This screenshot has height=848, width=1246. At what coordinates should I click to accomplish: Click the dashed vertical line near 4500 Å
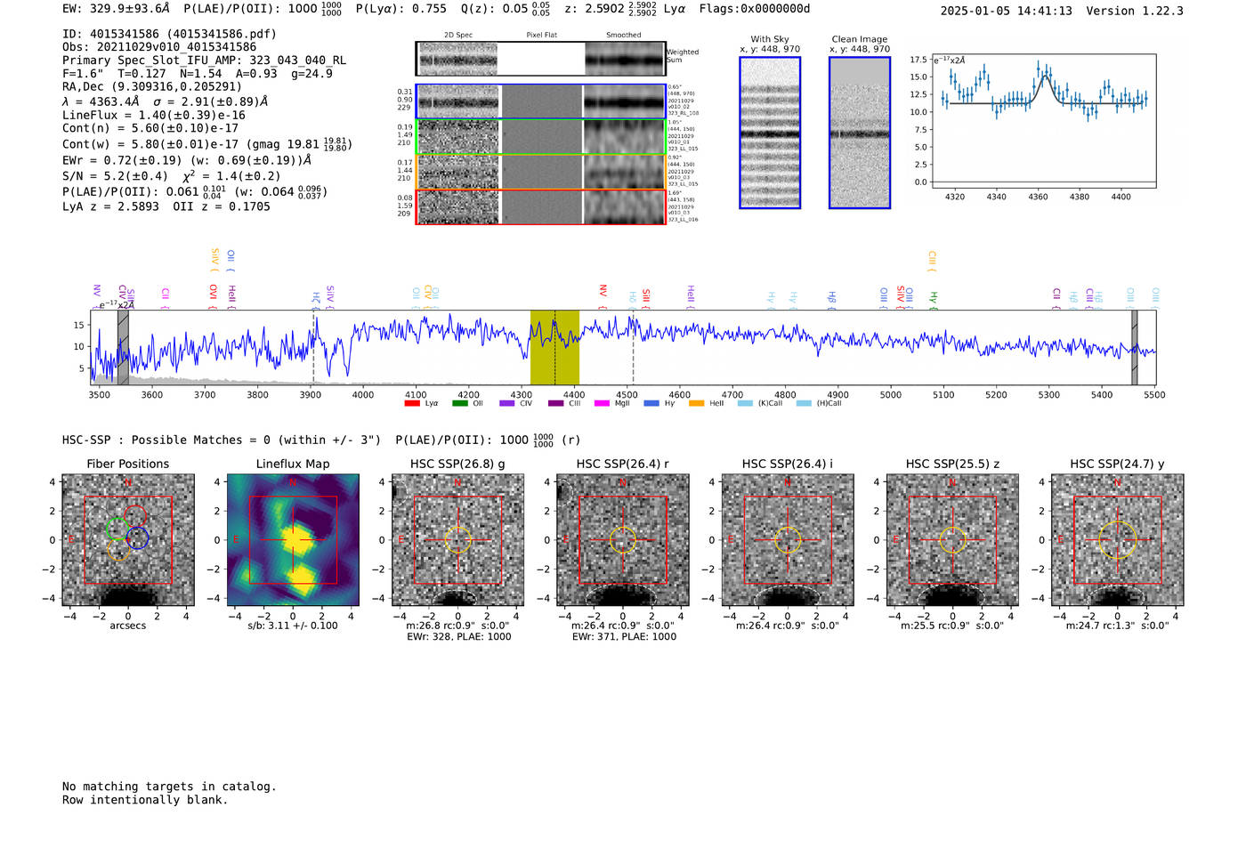pyautogui.click(x=633, y=347)
